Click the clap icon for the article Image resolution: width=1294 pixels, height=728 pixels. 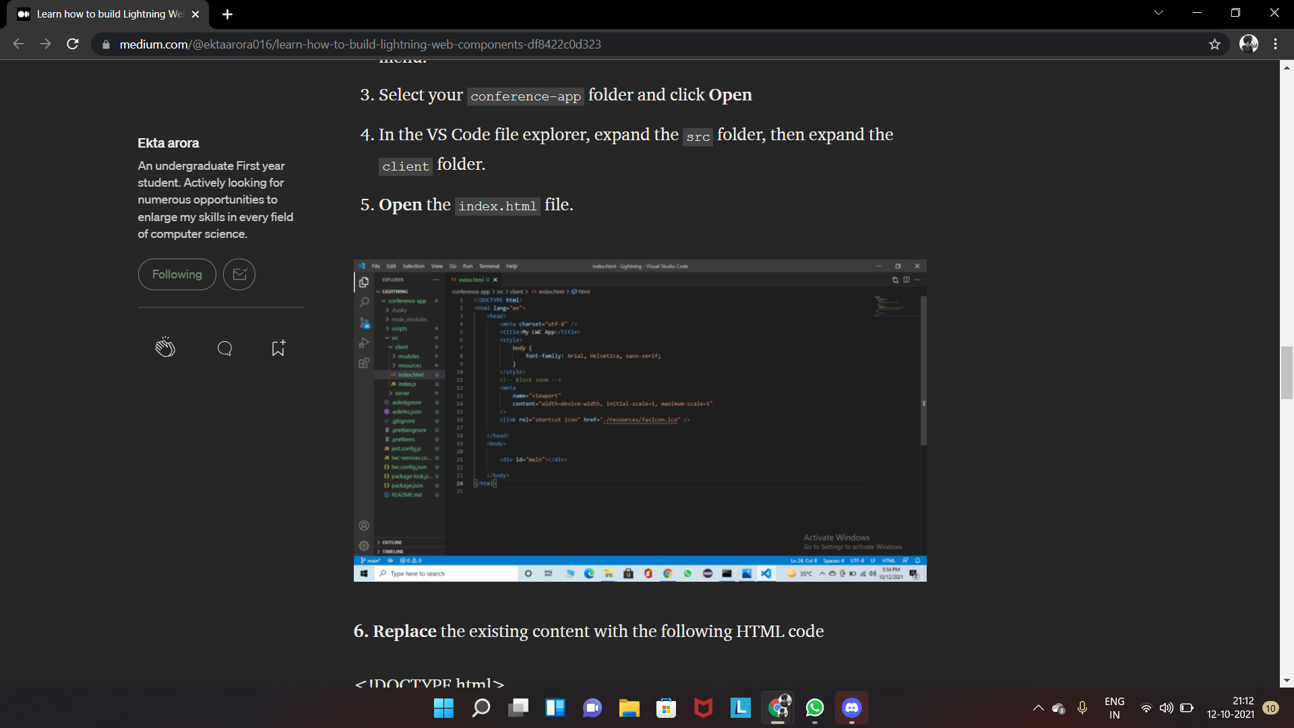click(x=165, y=348)
